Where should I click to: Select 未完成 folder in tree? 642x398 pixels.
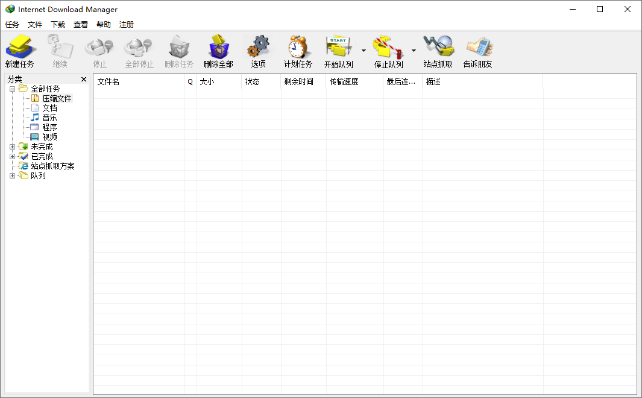pyautogui.click(x=42, y=147)
